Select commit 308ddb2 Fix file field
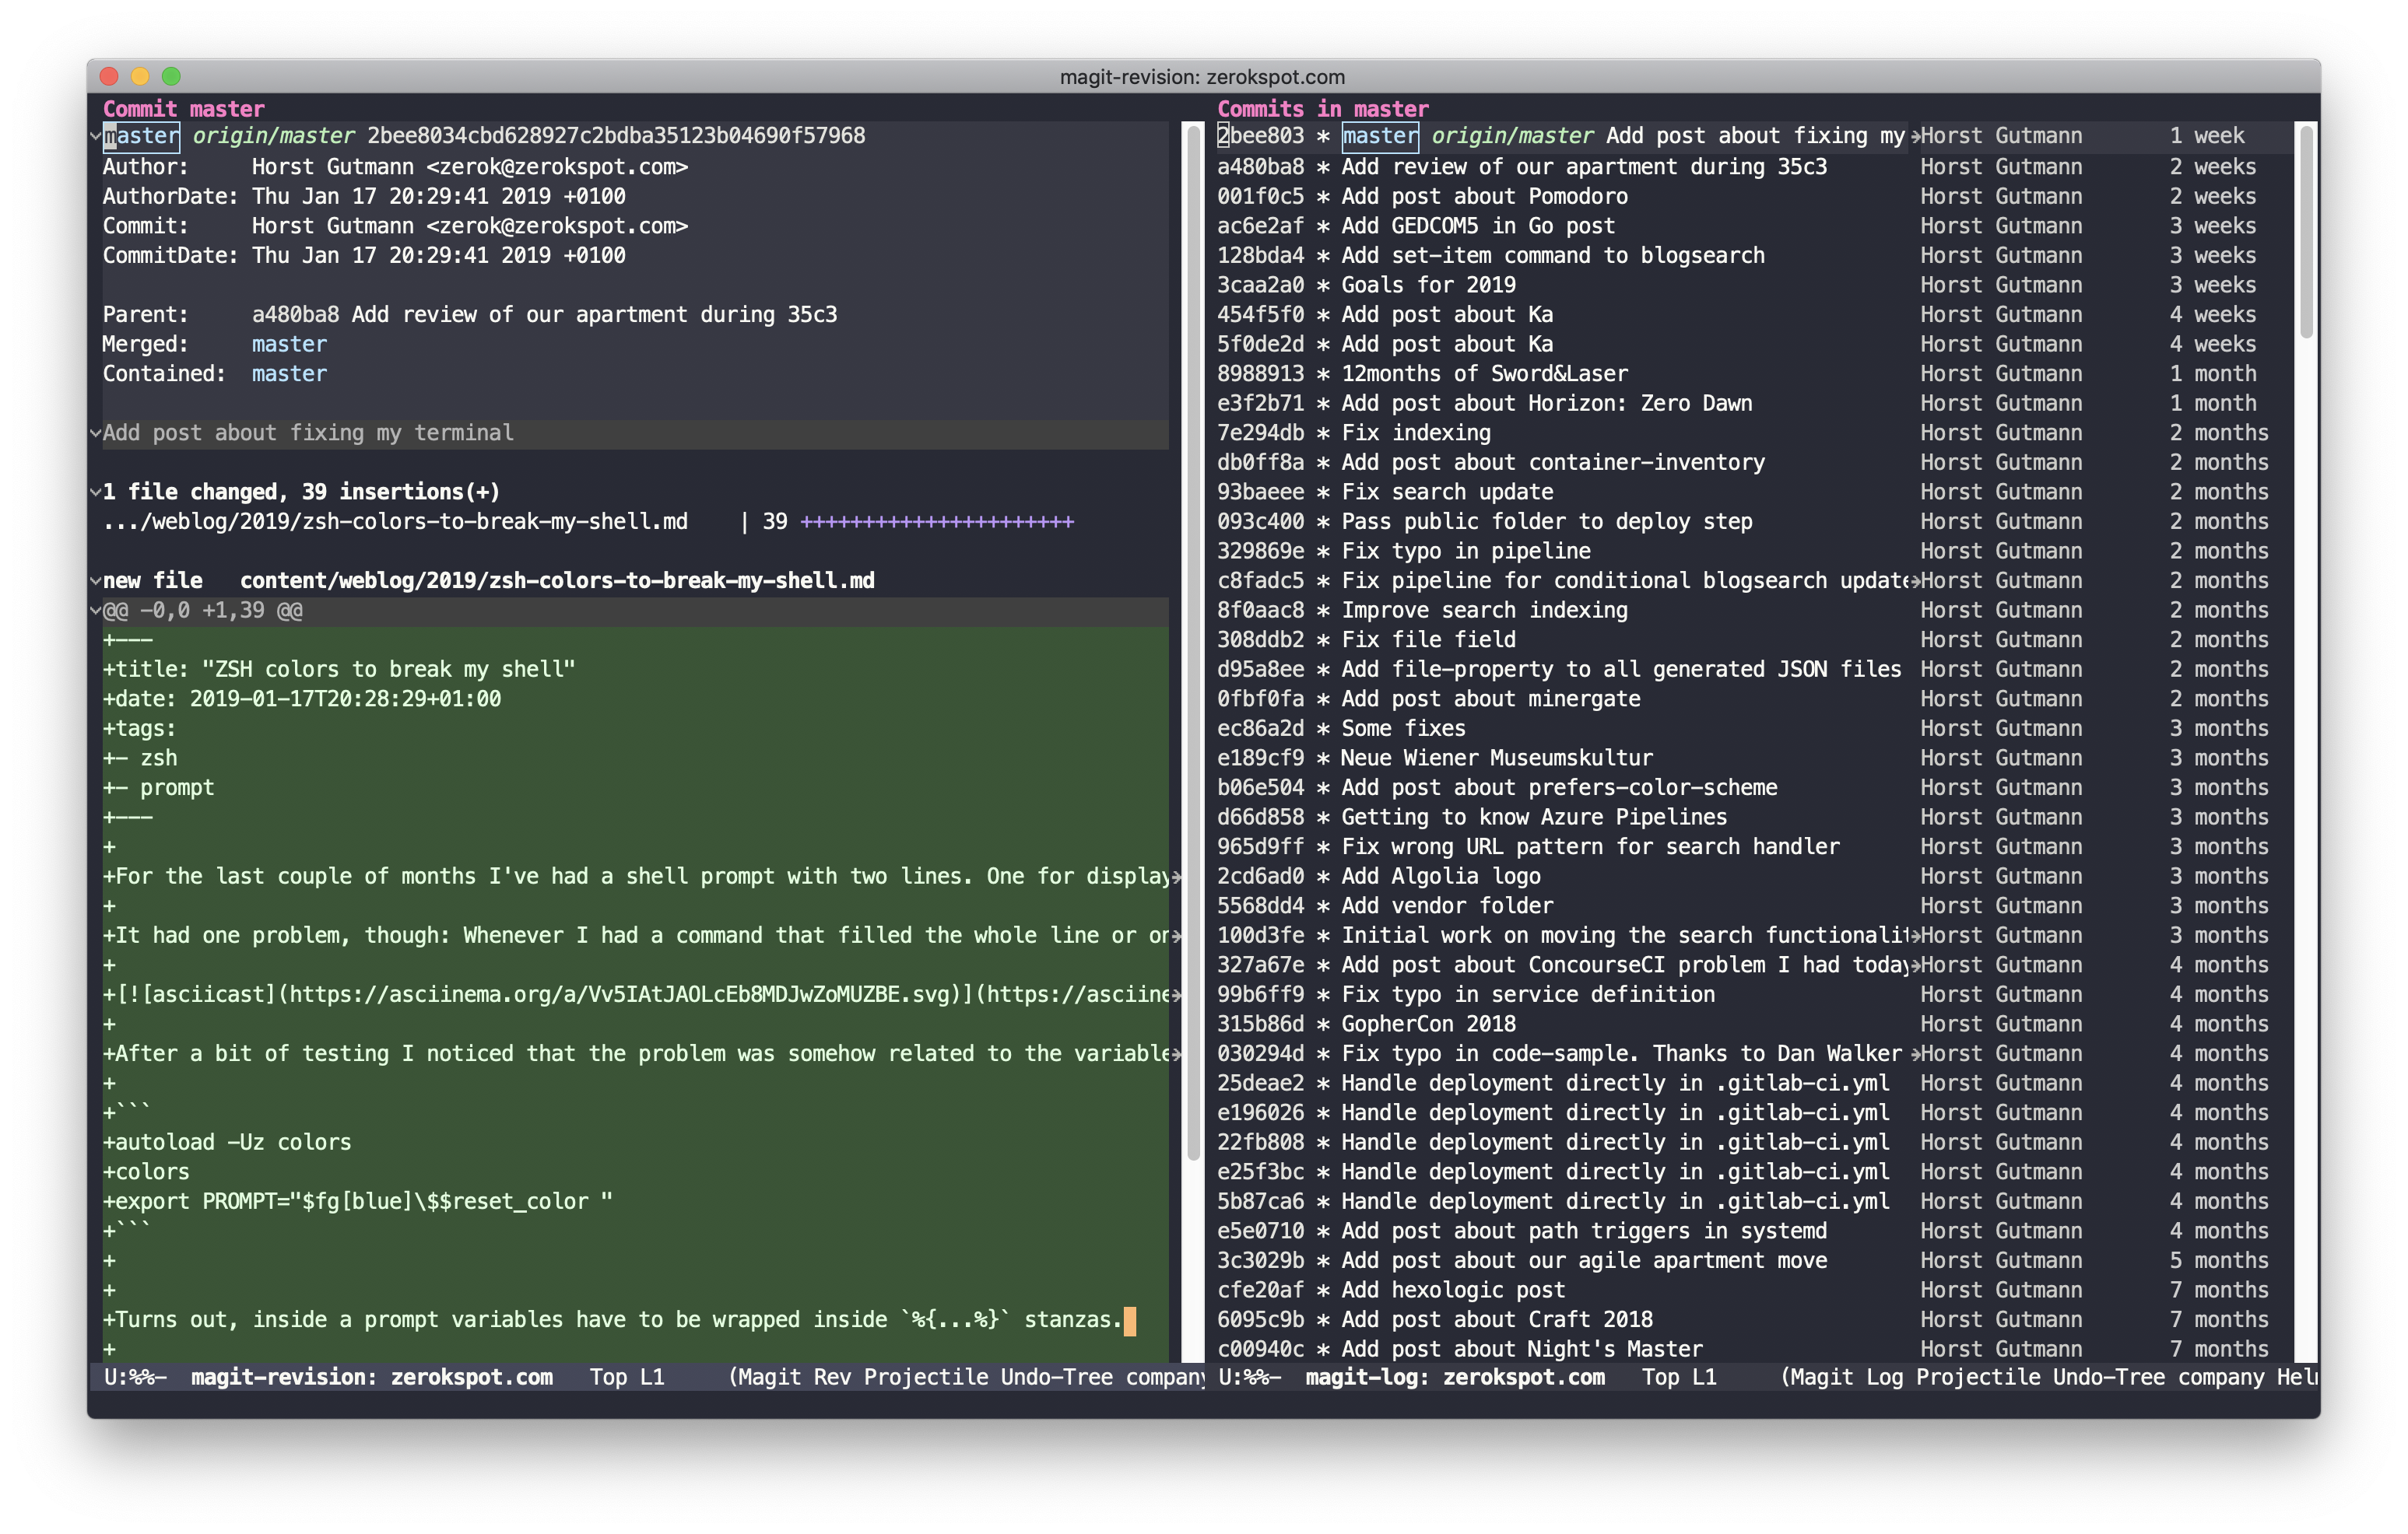2408x1534 pixels. [x=1754, y=639]
